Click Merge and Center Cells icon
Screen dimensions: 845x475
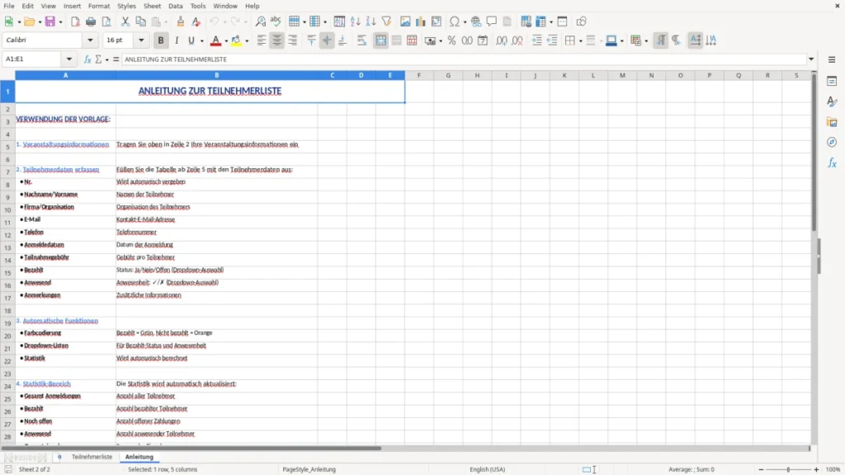pyautogui.click(x=381, y=40)
